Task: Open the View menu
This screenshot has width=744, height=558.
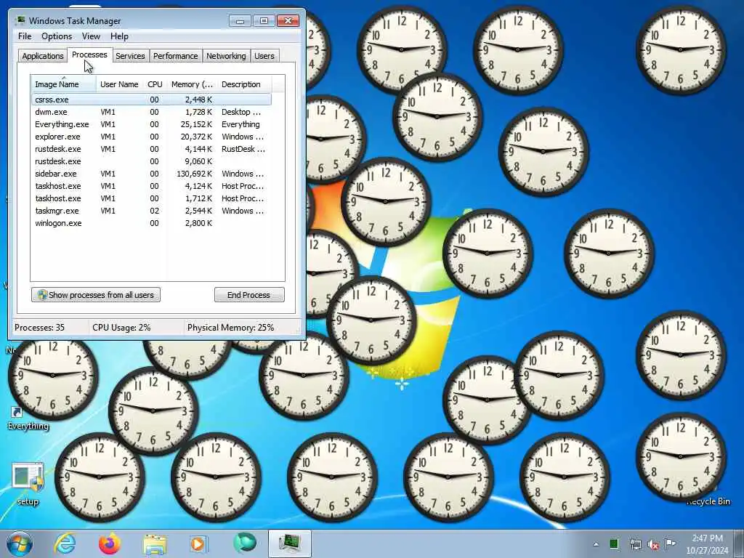Action: [91, 36]
